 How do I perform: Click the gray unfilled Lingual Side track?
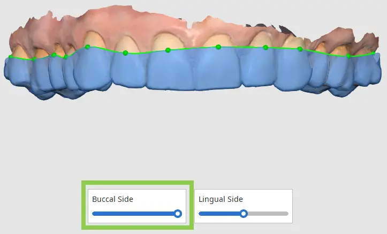pos(268,214)
